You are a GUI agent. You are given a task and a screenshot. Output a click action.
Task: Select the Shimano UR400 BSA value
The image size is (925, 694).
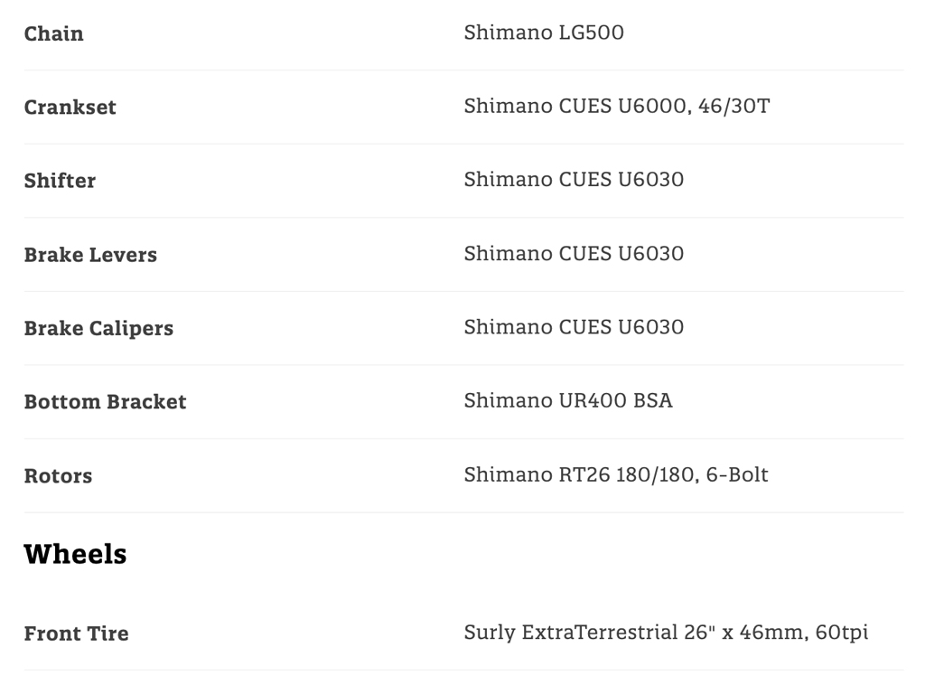click(x=568, y=400)
